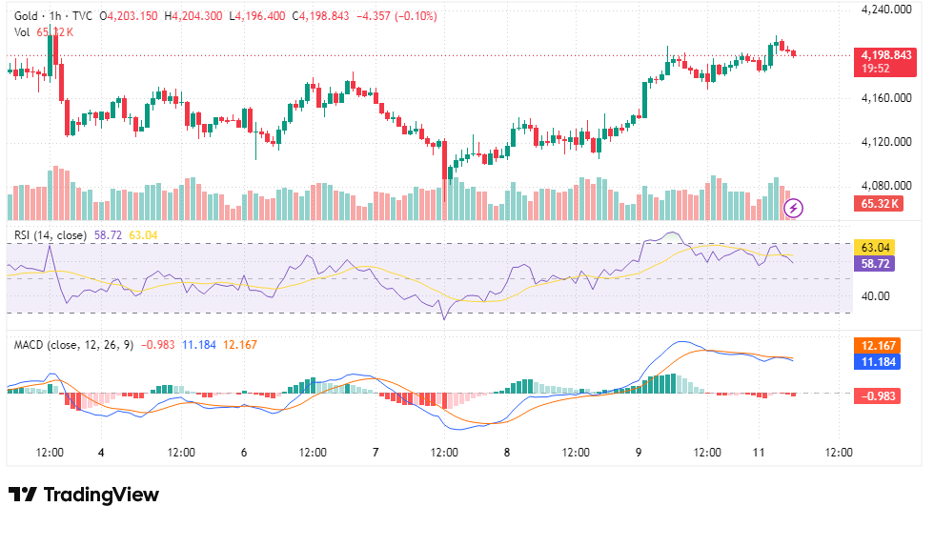Click the TradingView logo

coord(84,495)
